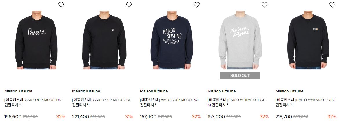This screenshot has height=122, width=341.
Task: Select the 156,600 sale price
Action: (13, 117)
